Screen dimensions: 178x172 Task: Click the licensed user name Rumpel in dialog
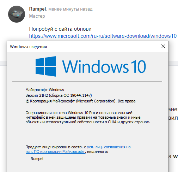click(x=37, y=159)
